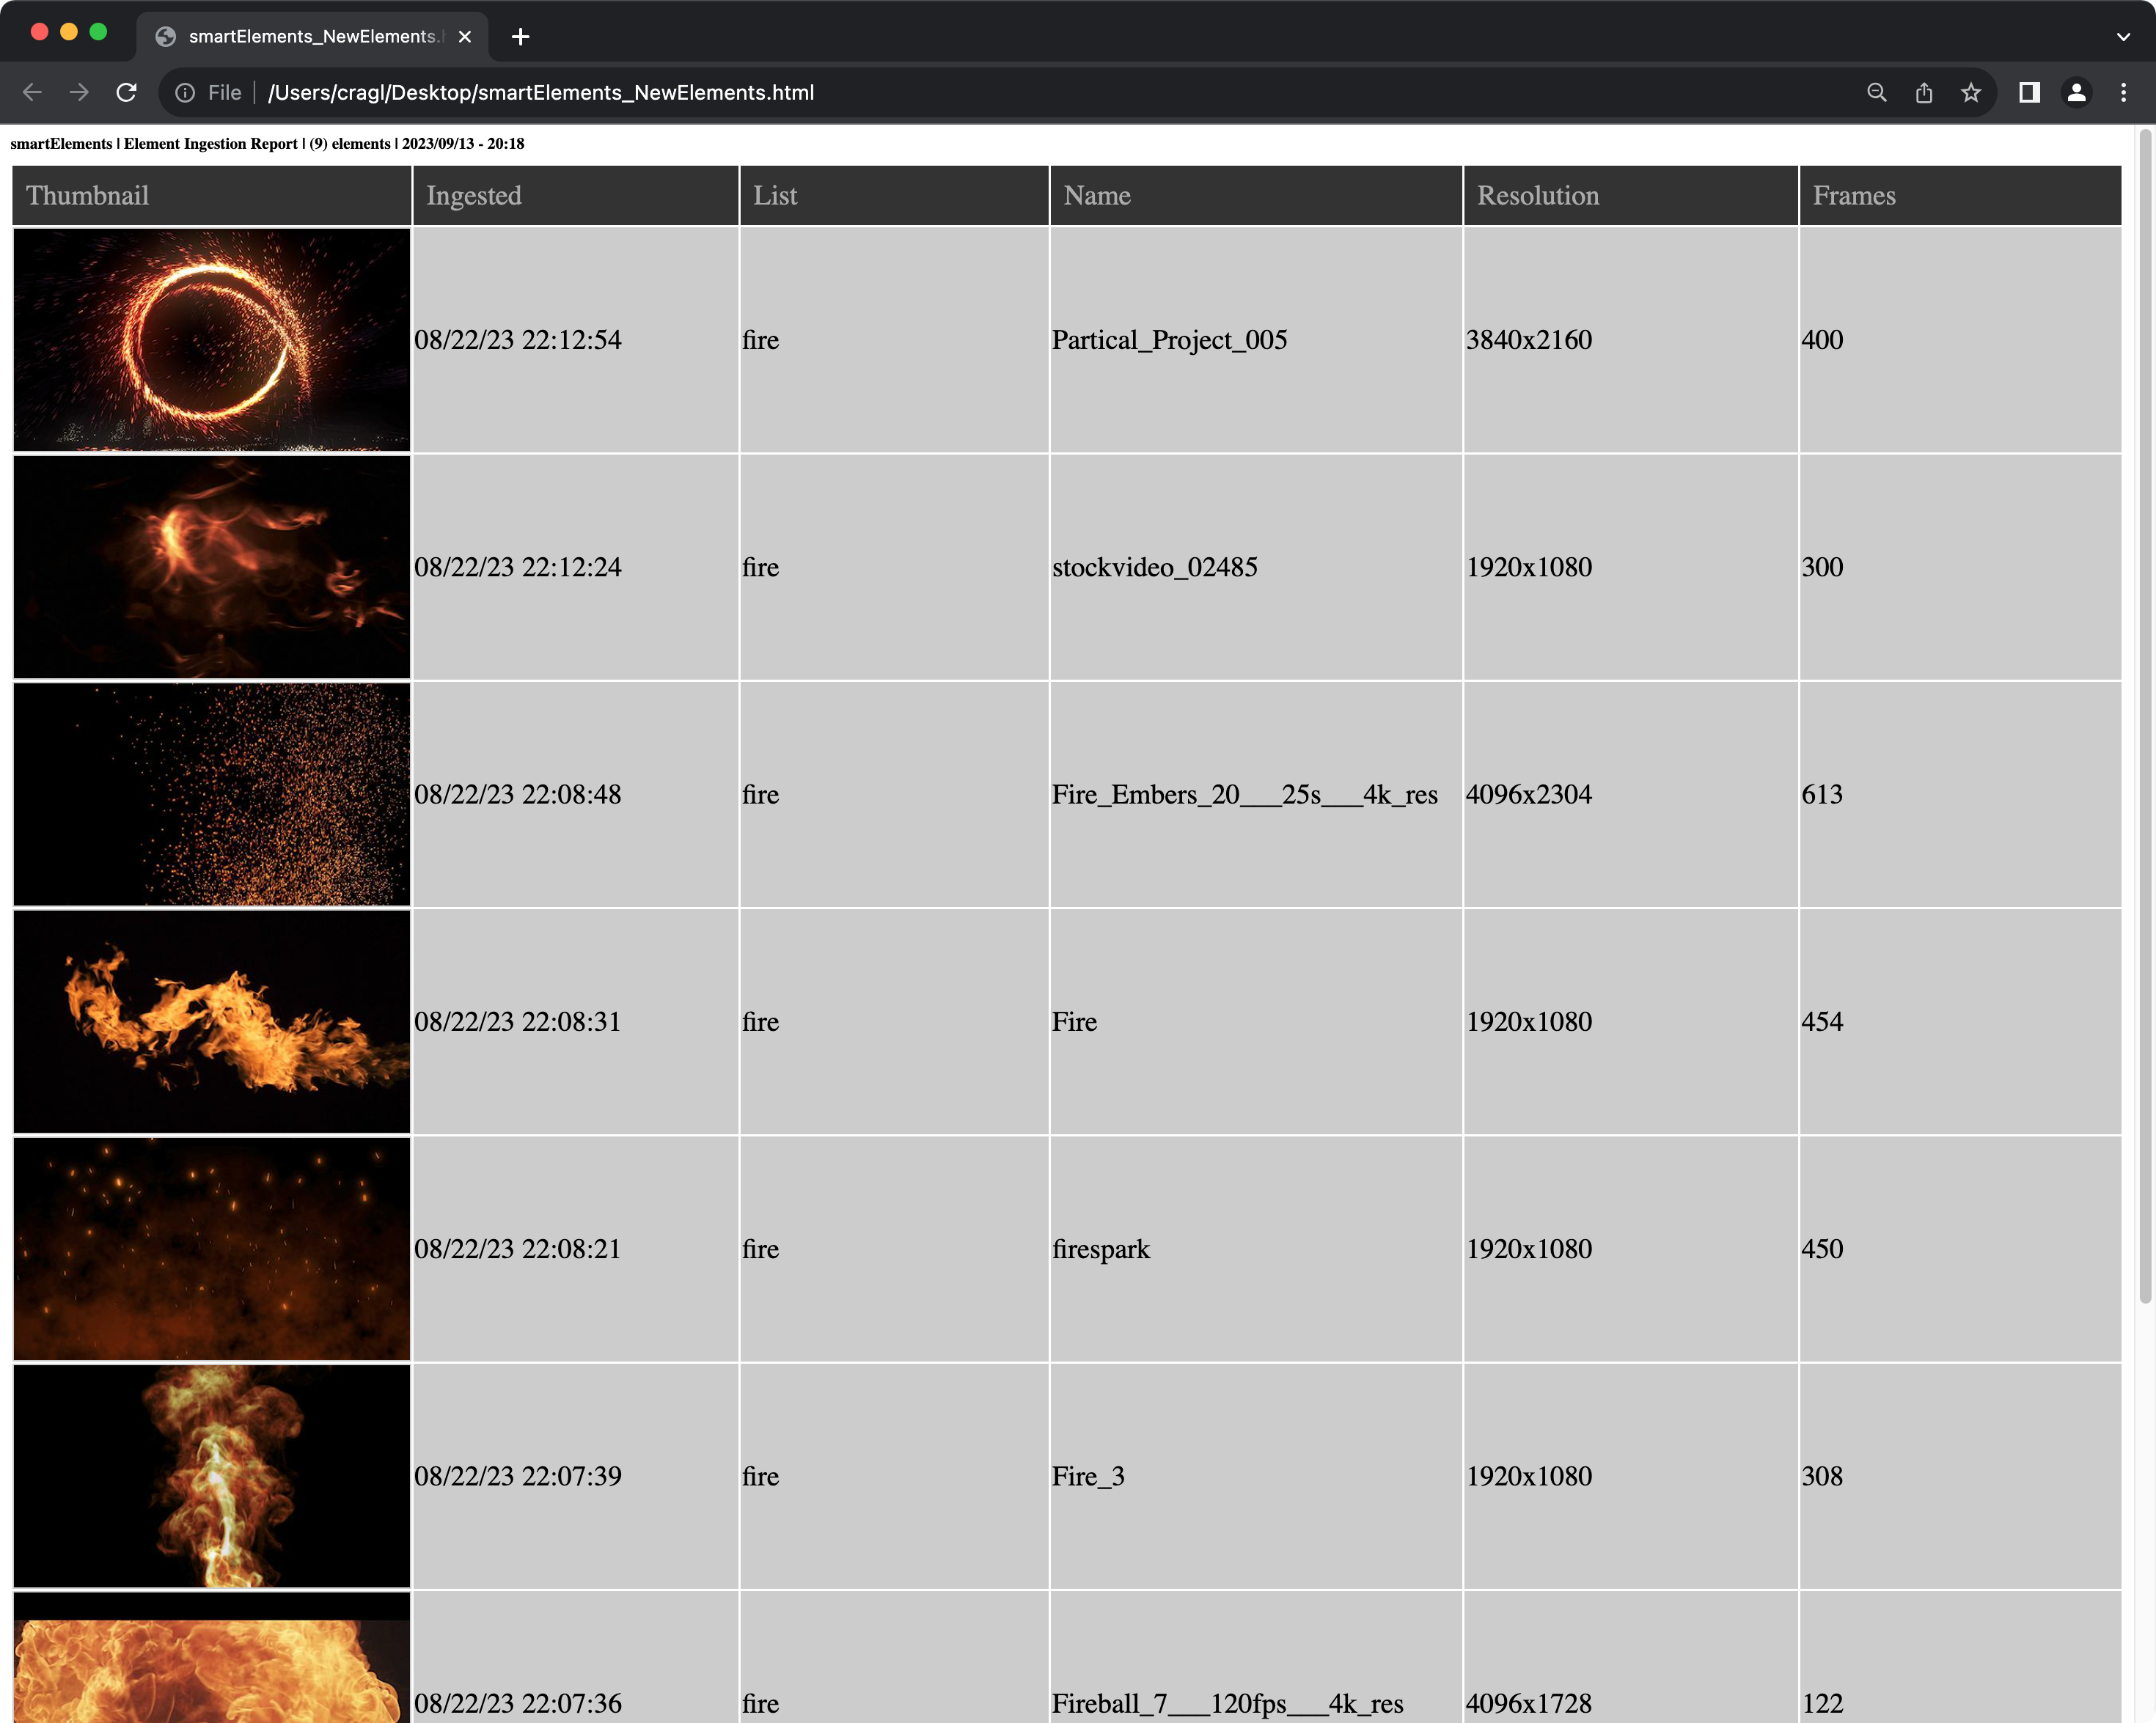Click the firespark name cell
Viewport: 2156px width, 1723px height.
click(x=1101, y=1249)
